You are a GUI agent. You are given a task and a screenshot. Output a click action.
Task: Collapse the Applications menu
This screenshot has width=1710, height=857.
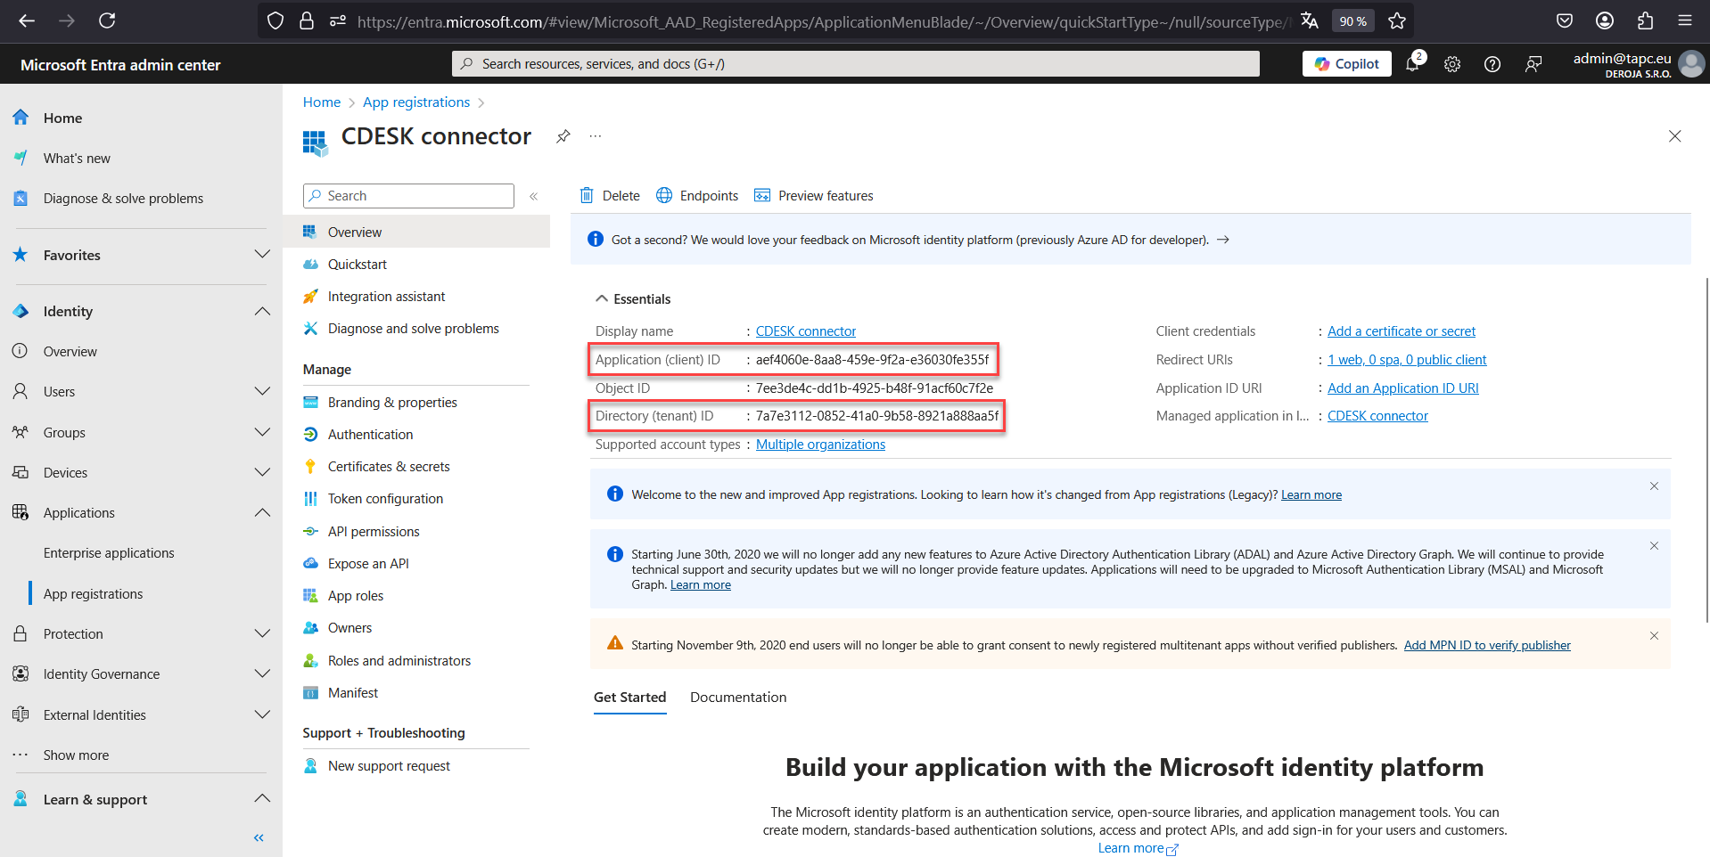click(262, 512)
